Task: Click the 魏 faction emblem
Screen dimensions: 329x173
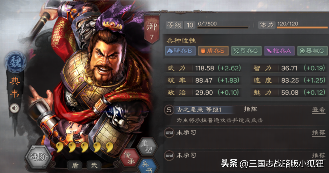Action: pos(15,62)
